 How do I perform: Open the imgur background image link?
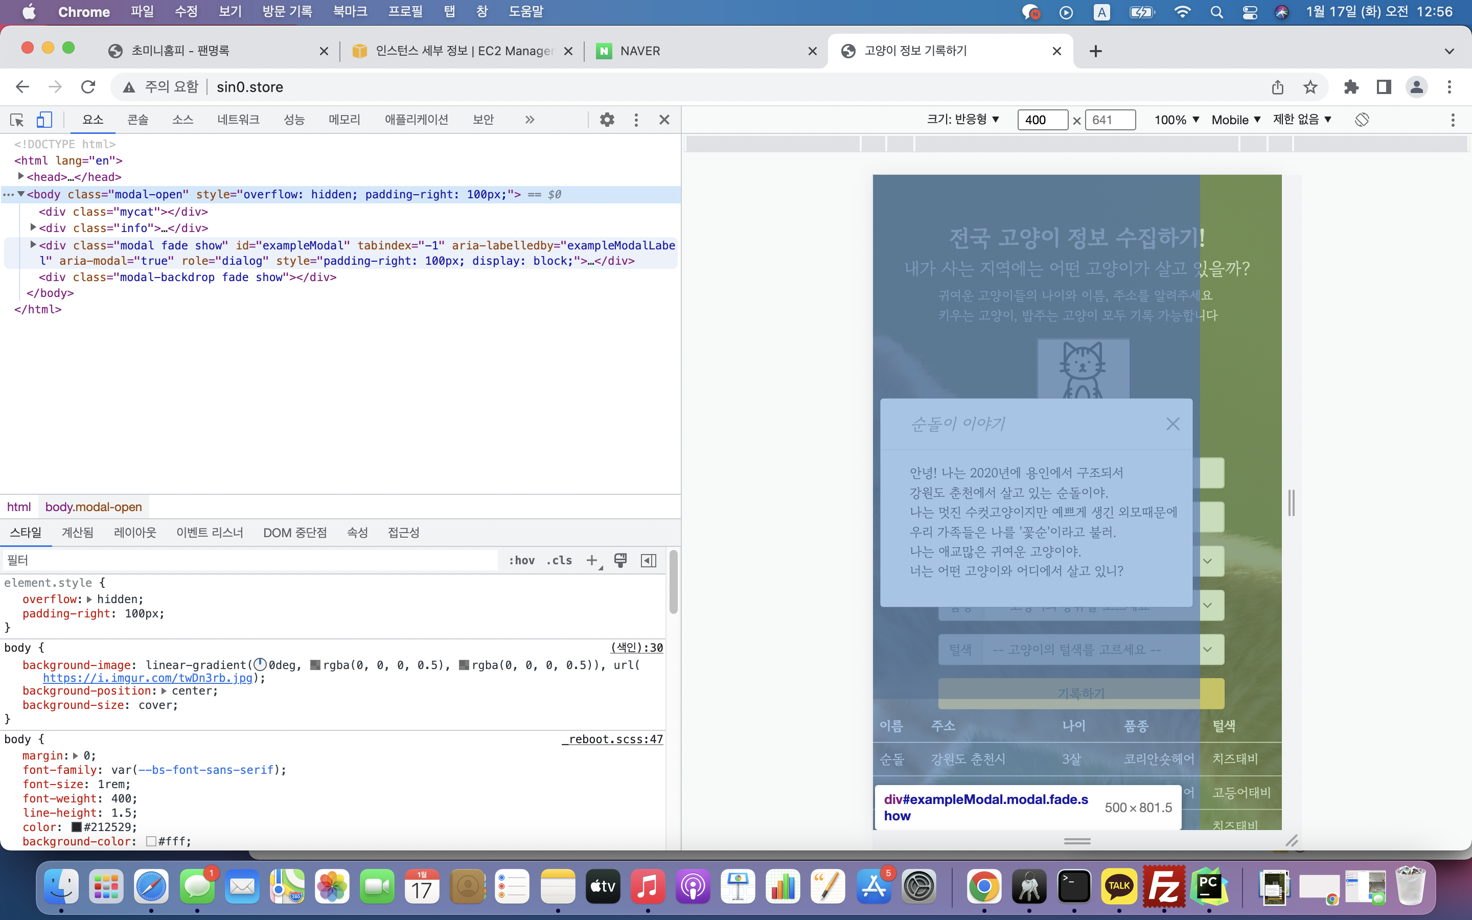click(147, 678)
